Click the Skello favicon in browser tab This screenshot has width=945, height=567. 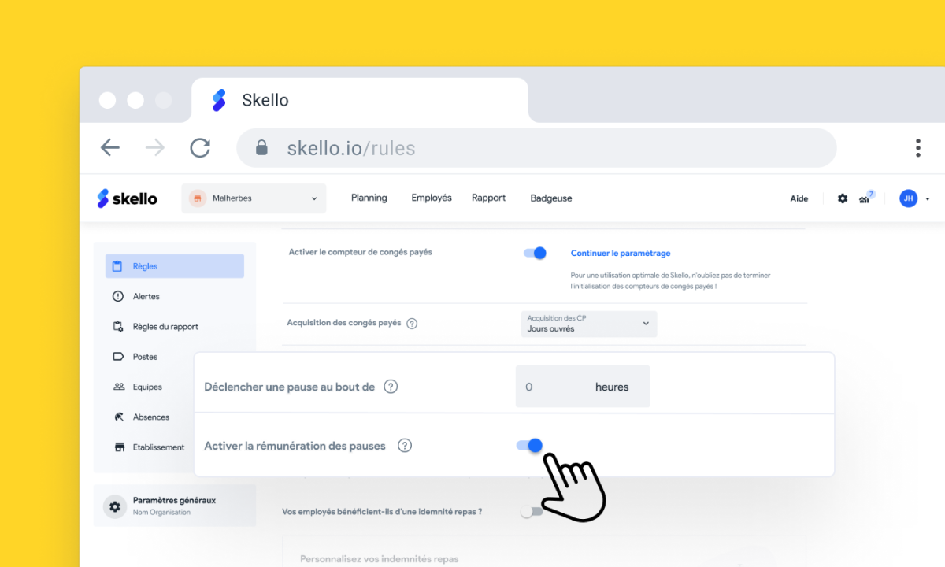pos(219,100)
